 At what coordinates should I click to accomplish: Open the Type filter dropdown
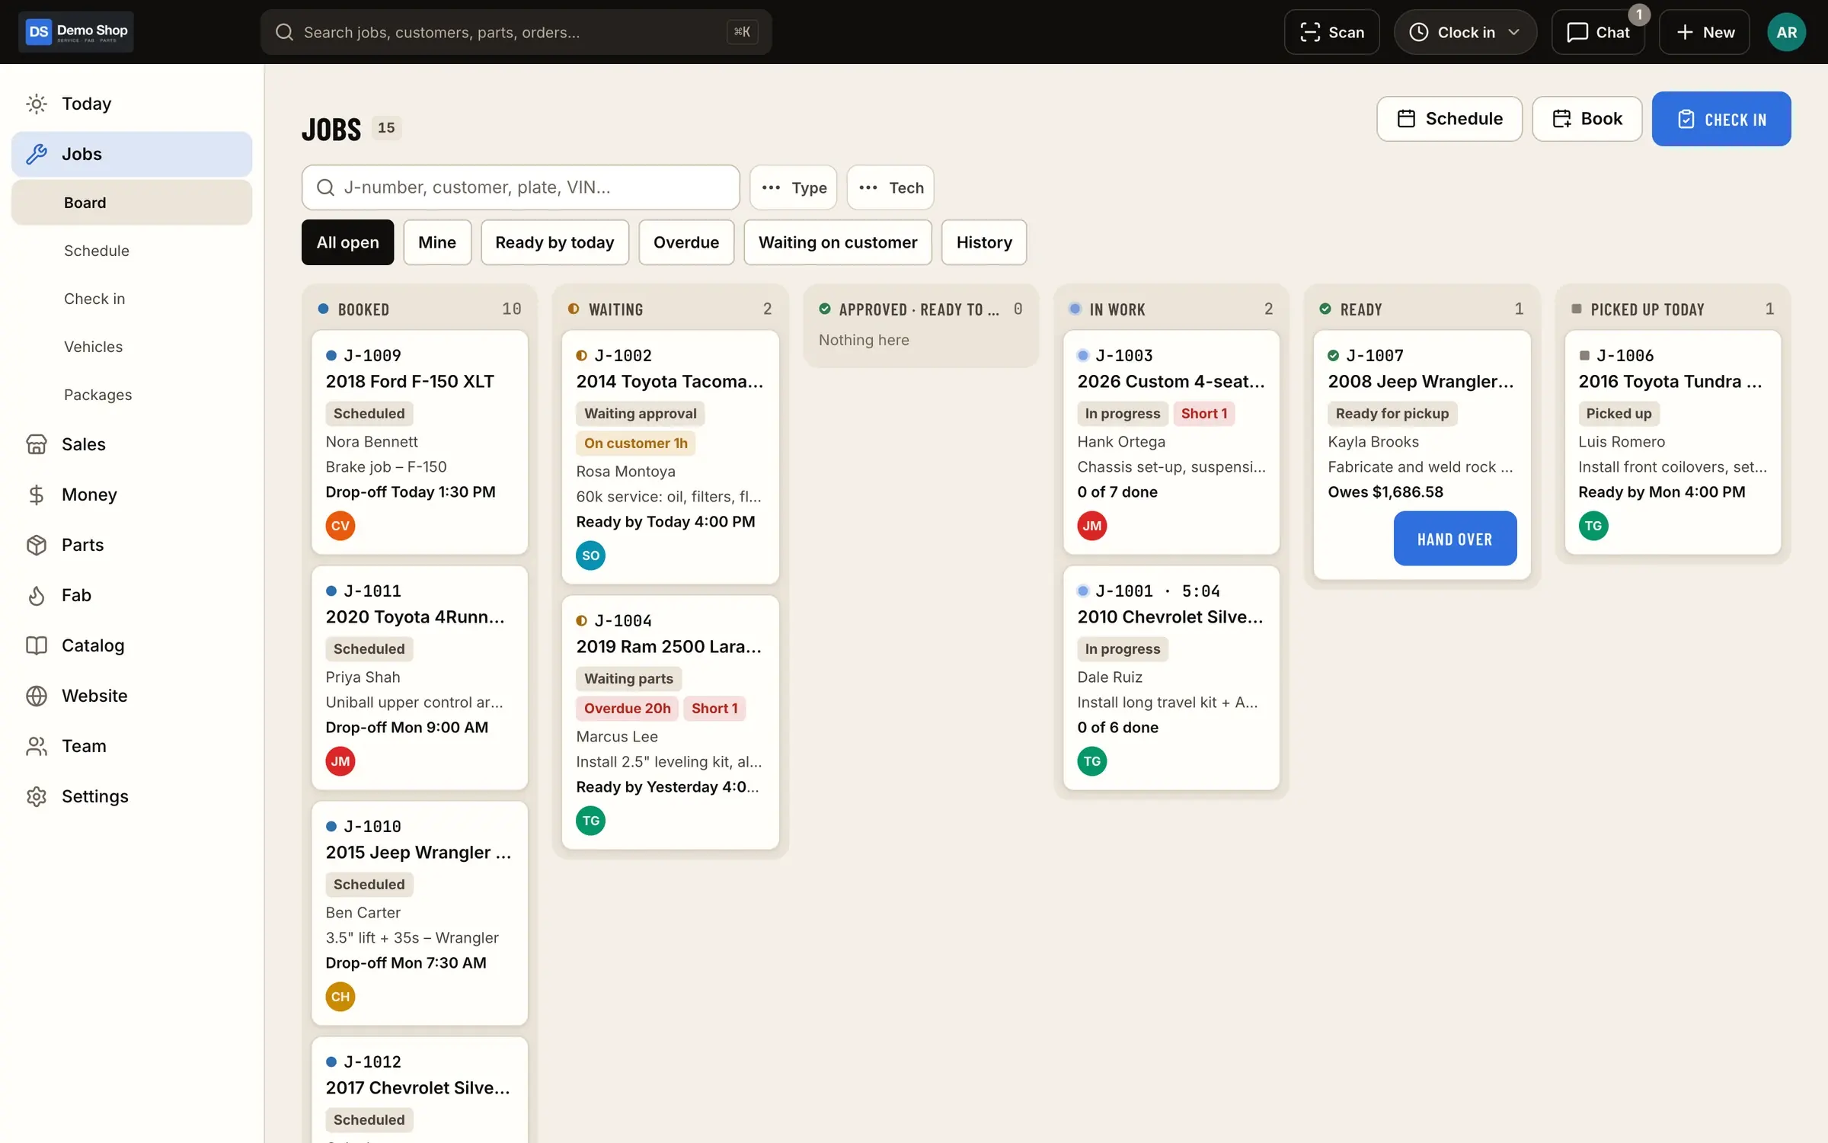(793, 187)
